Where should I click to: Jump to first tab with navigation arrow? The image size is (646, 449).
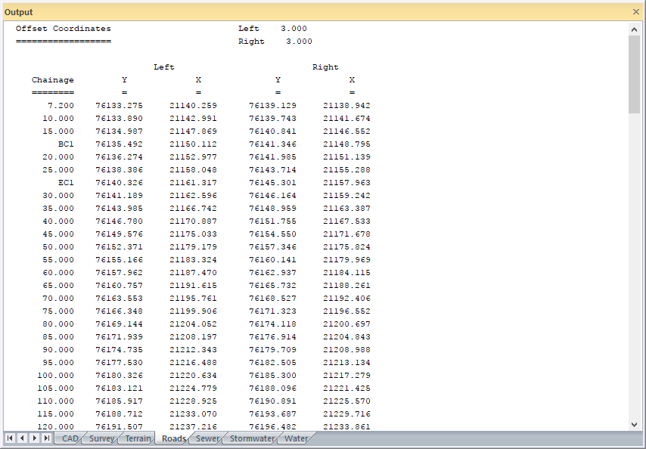point(11,438)
